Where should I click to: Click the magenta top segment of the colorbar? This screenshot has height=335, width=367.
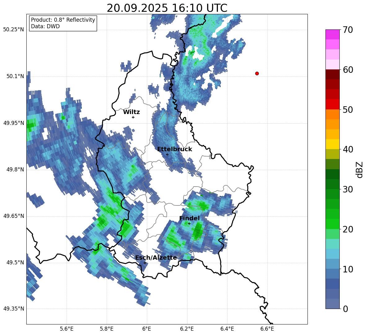point(332,34)
